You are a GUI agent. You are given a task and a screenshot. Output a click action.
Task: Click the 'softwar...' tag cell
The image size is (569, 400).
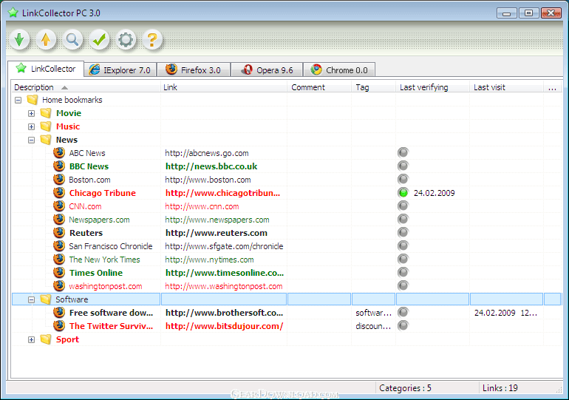coord(373,313)
